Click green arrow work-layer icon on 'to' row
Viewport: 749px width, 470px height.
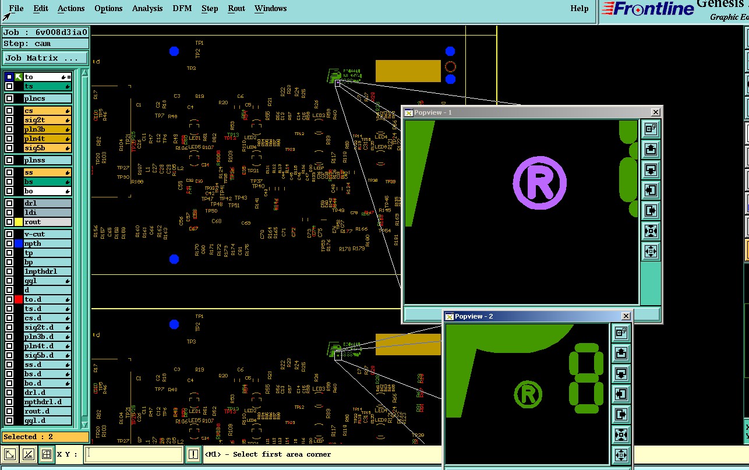coord(18,77)
